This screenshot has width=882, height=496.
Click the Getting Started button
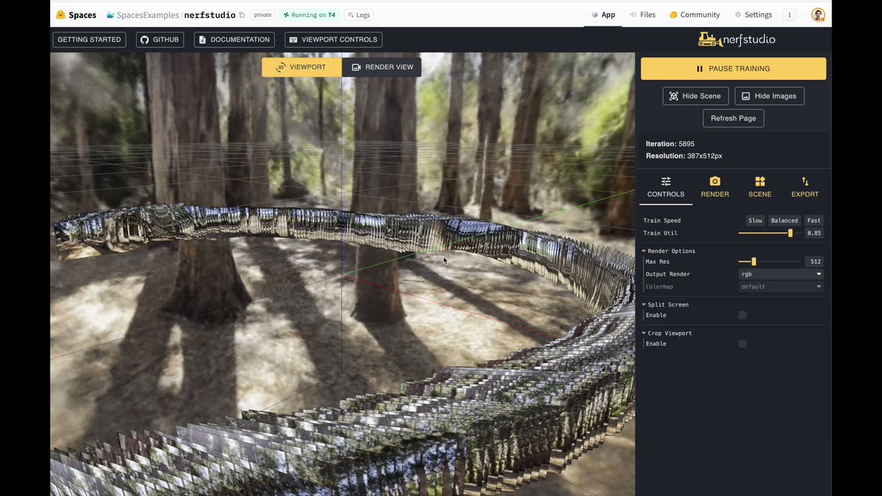[89, 40]
